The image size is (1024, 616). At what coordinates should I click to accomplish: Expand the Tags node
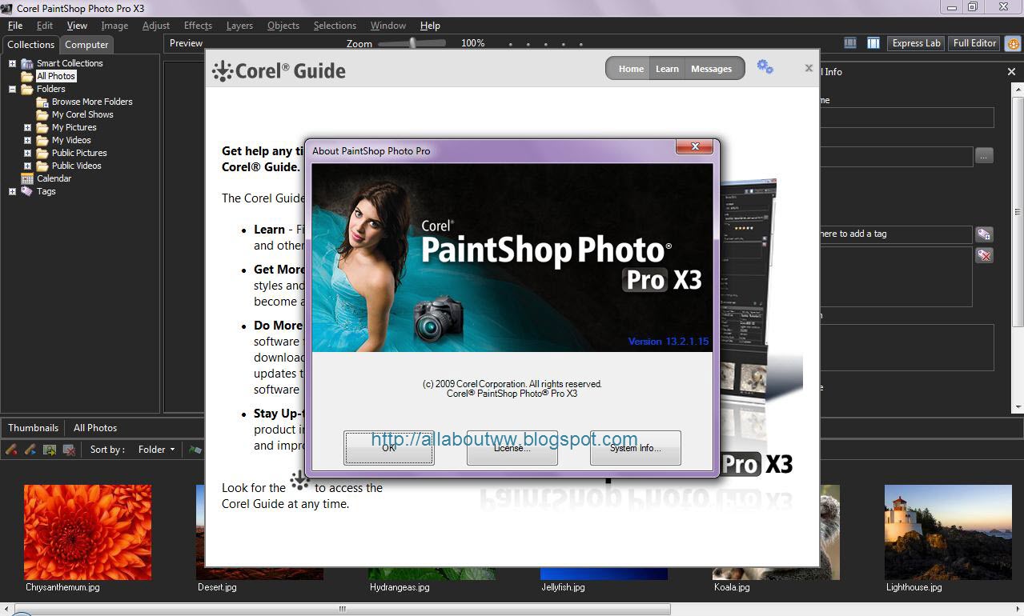coord(12,191)
